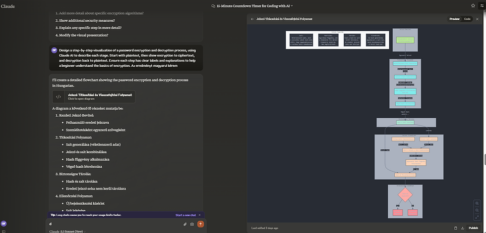Zoom out of the diagram

pyautogui.click(x=477, y=210)
